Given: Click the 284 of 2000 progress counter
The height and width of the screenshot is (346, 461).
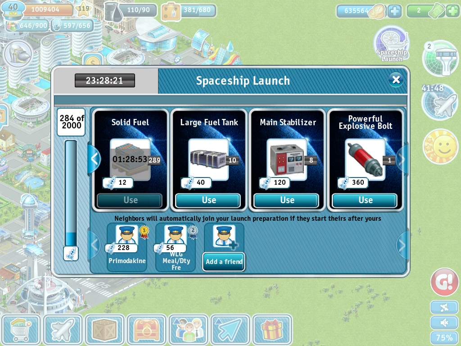Looking at the screenshot, I should tap(71, 122).
